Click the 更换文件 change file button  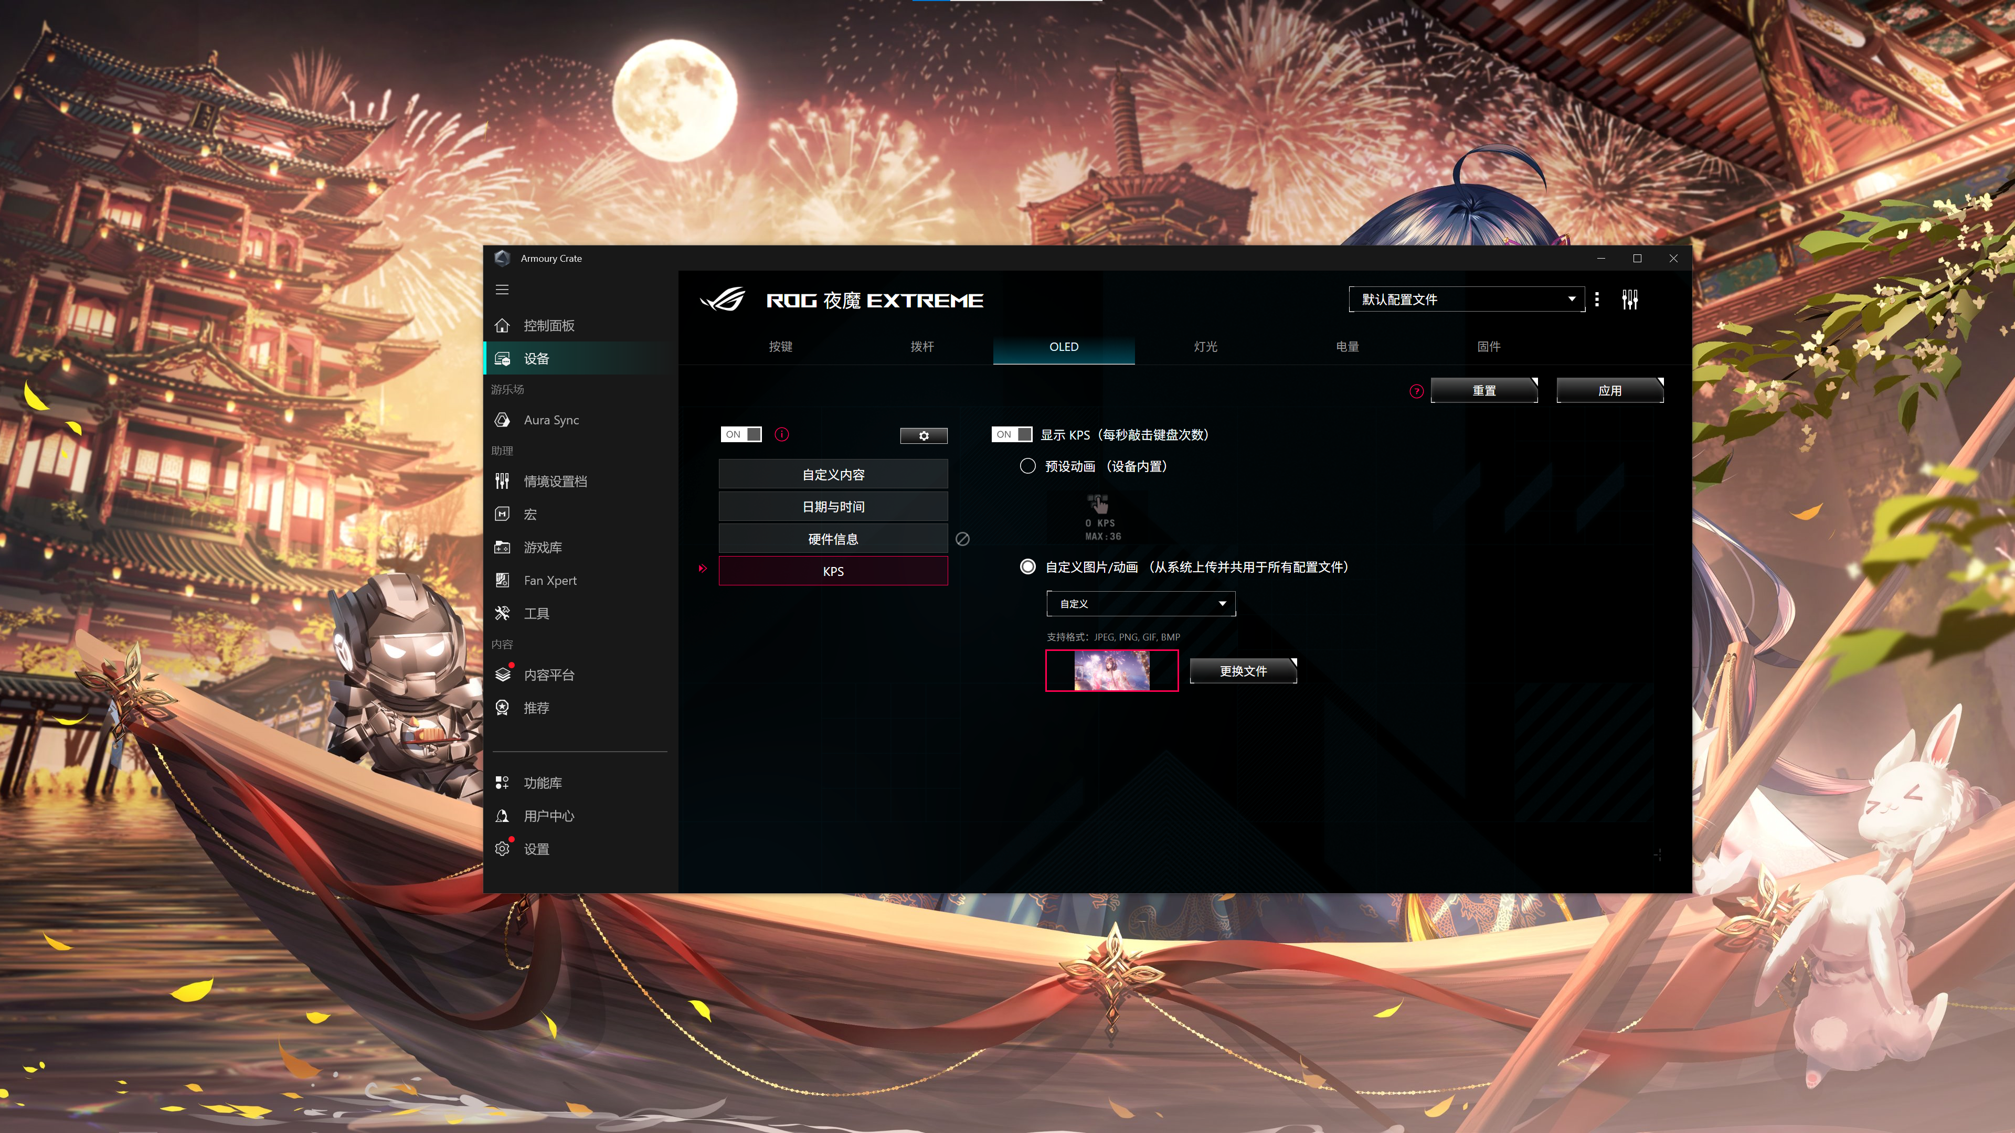(x=1243, y=671)
